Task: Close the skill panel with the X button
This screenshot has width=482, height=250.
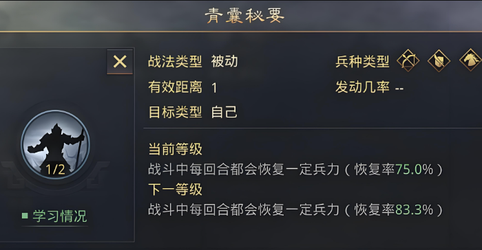Action: (120, 62)
